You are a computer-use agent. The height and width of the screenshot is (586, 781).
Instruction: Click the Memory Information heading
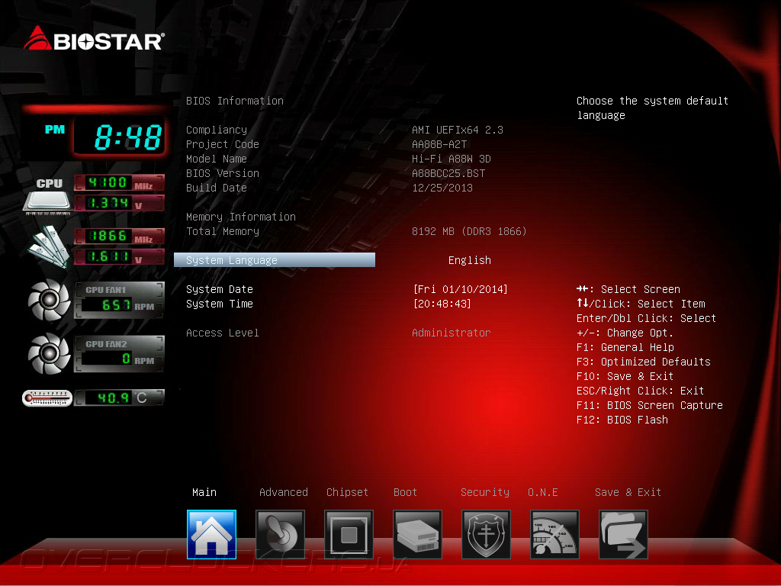click(x=240, y=217)
